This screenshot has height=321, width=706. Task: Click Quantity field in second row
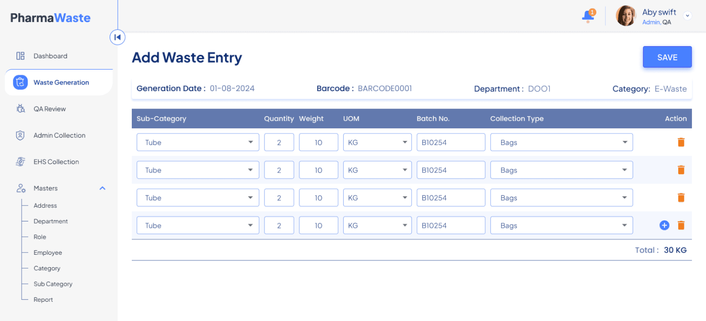[279, 170]
